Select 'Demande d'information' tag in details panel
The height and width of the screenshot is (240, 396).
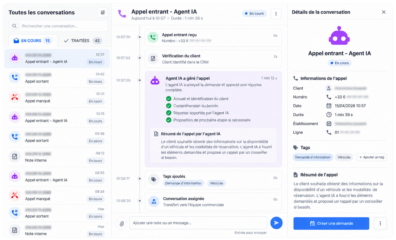click(x=313, y=157)
